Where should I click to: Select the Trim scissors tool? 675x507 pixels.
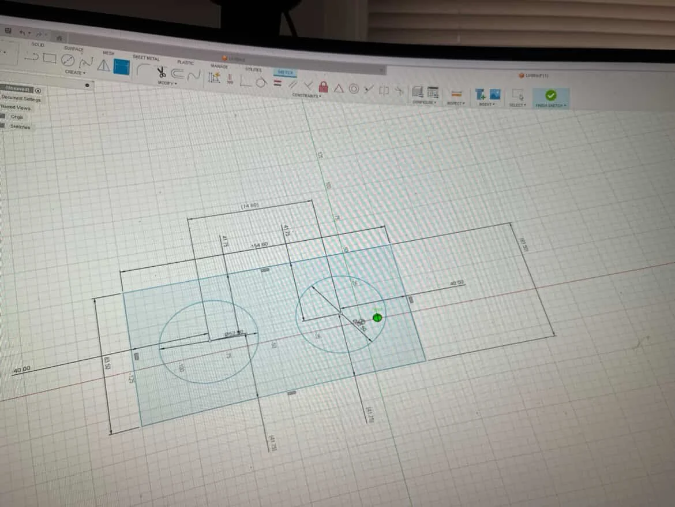pos(162,72)
